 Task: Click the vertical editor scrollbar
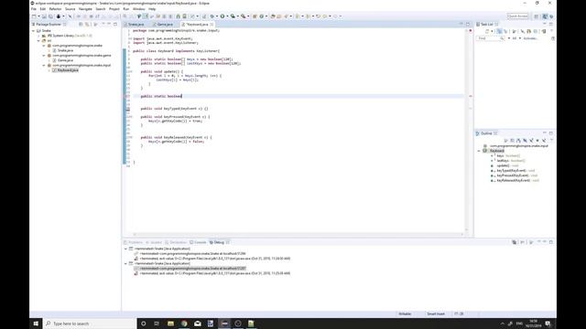coord(466,131)
